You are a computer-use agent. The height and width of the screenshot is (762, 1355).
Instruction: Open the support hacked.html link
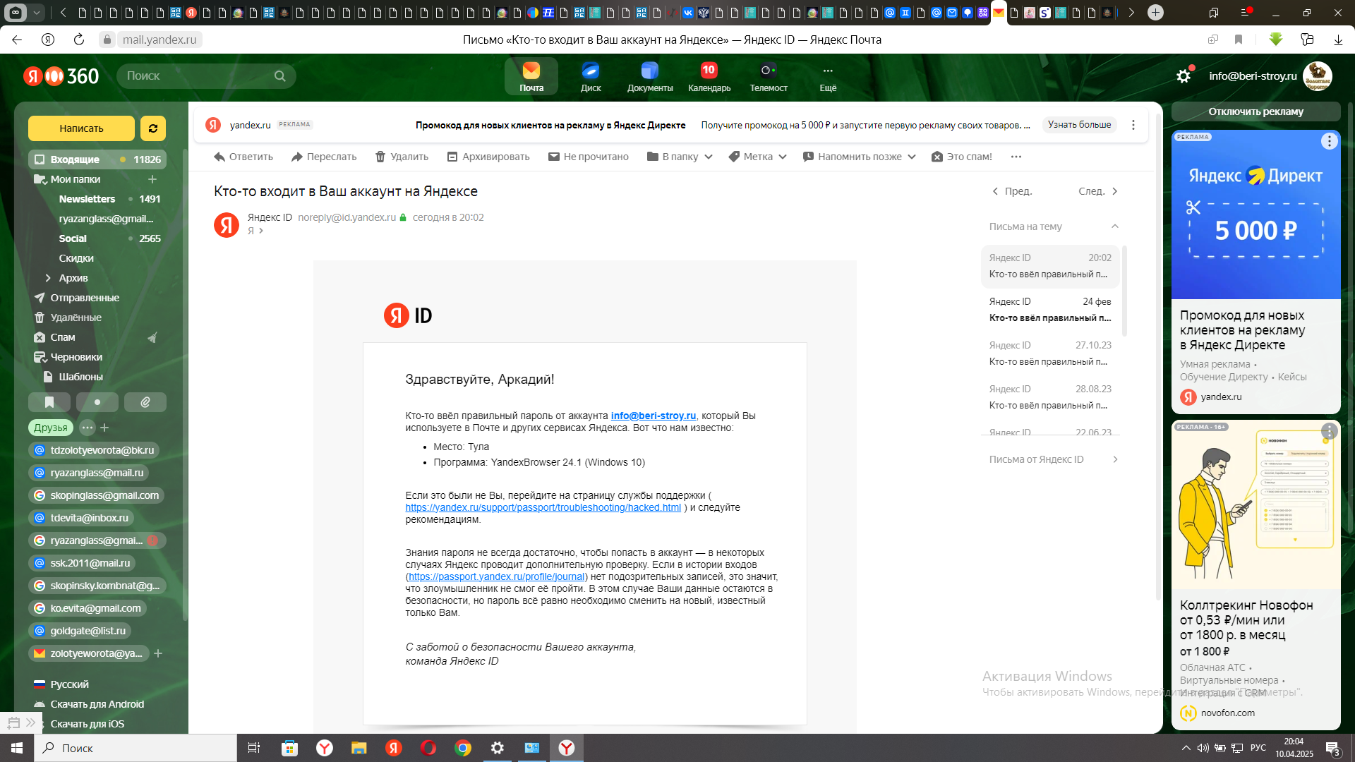pos(543,507)
